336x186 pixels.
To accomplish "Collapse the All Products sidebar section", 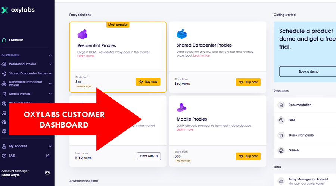I will tap(50, 55).
